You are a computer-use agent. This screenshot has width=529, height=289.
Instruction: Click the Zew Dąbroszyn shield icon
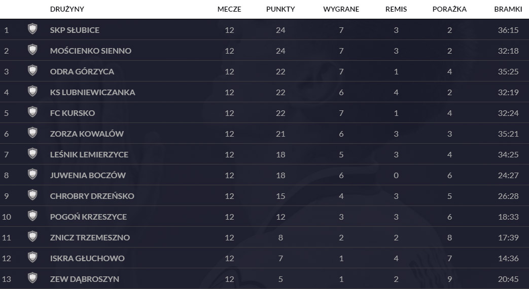[x=32, y=278]
